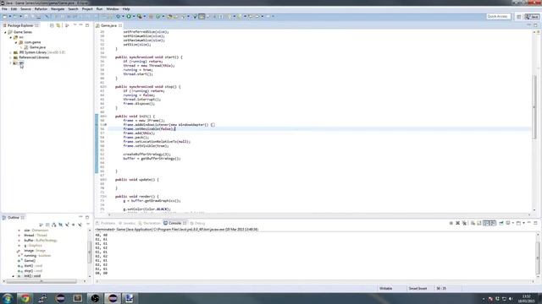This screenshot has width=542, height=304.
Task: Open the Source menu
Action: tap(25, 9)
